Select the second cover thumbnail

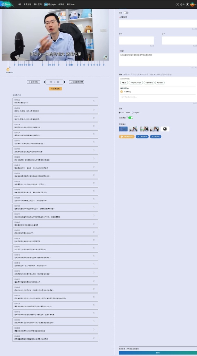pyautogui.click(x=133, y=129)
